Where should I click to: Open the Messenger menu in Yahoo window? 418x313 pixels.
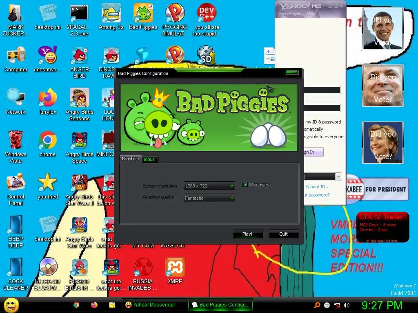click(289, 13)
